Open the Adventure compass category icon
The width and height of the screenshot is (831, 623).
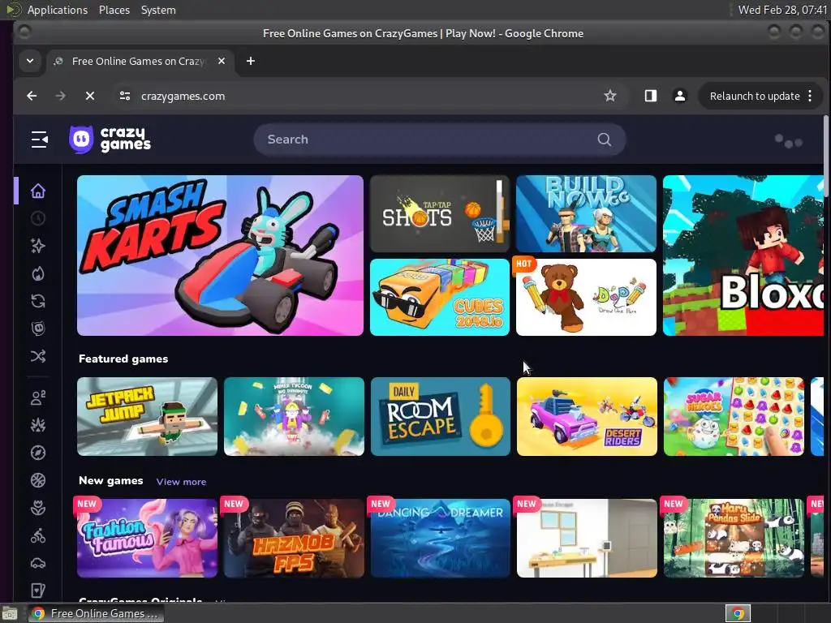click(x=38, y=453)
